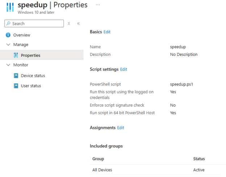This screenshot has width=226, height=177.
Task: Open the ellipsis more options menu
Action: click(x=98, y=5)
